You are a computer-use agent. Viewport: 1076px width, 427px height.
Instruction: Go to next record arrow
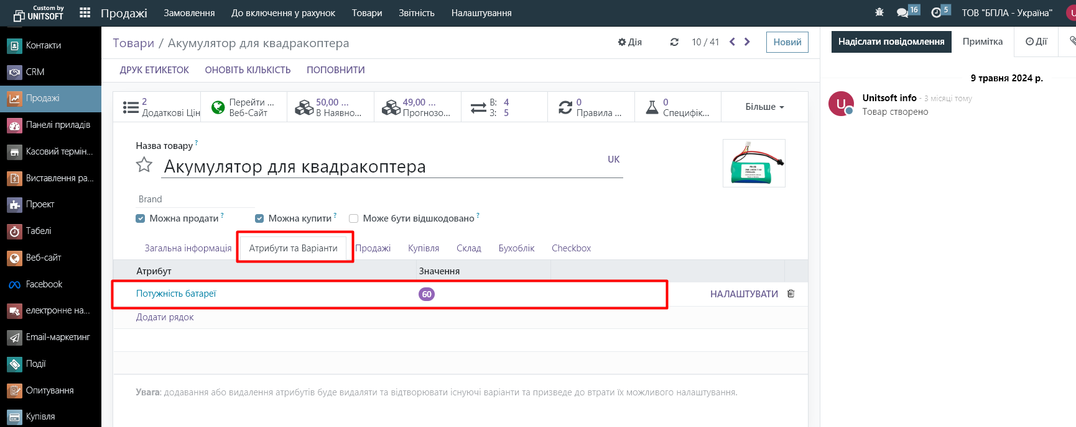(x=747, y=42)
